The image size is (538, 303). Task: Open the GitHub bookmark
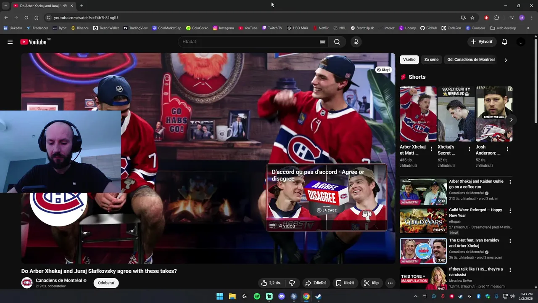[x=428, y=28]
